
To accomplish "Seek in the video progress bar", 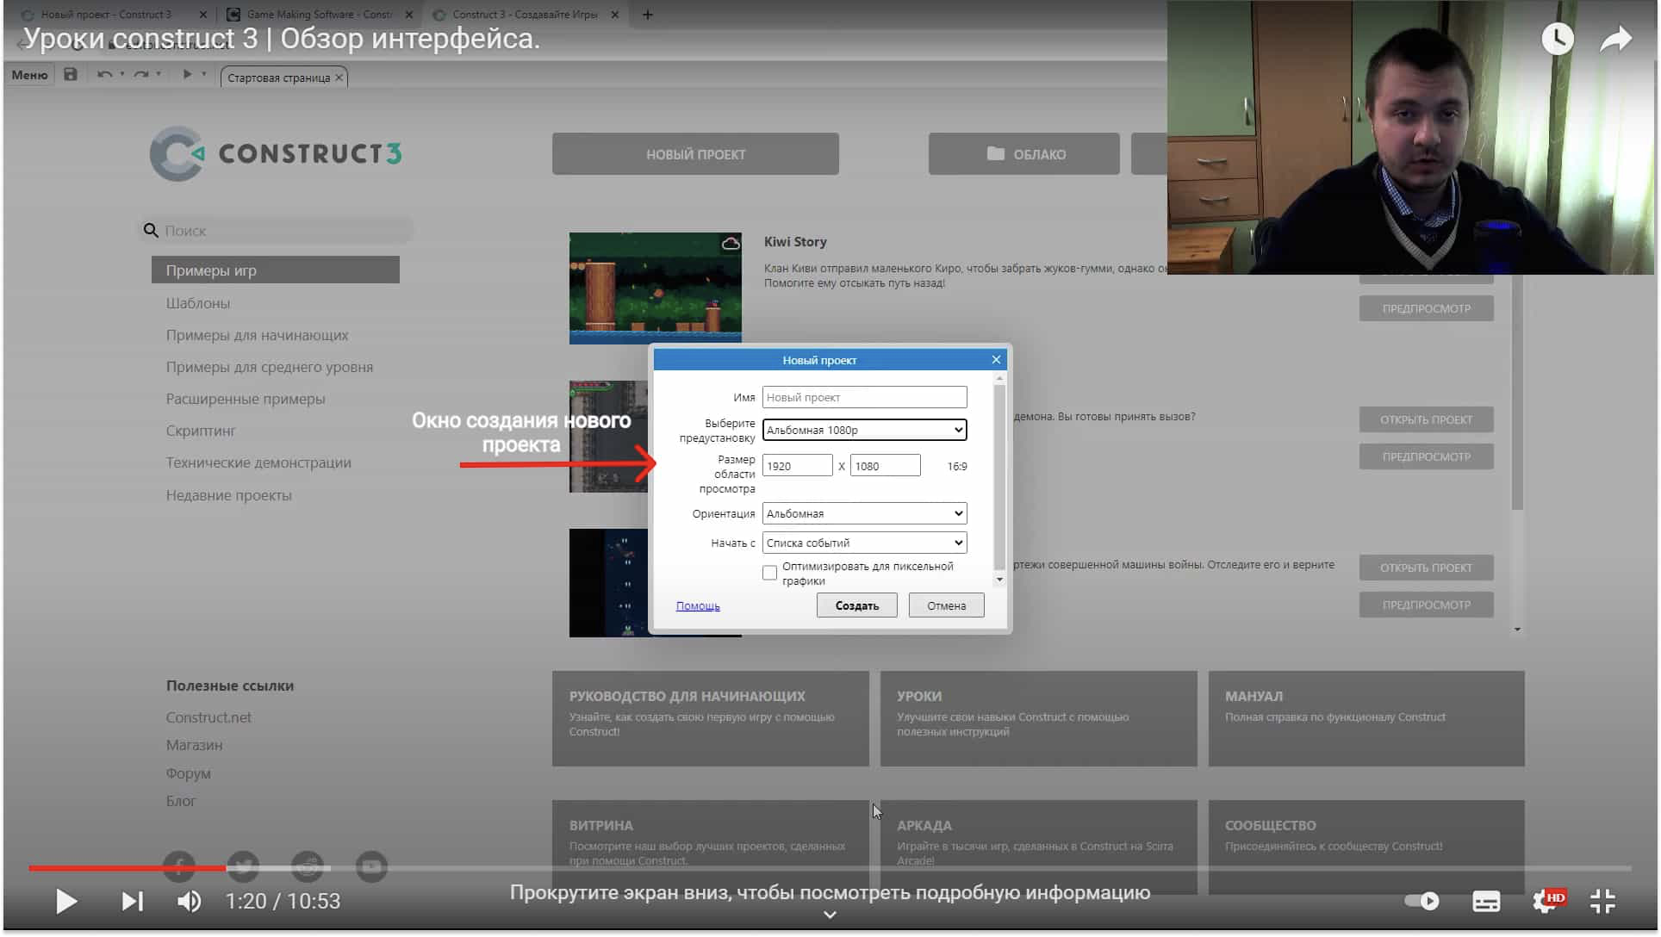I will click(x=830, y=868).
